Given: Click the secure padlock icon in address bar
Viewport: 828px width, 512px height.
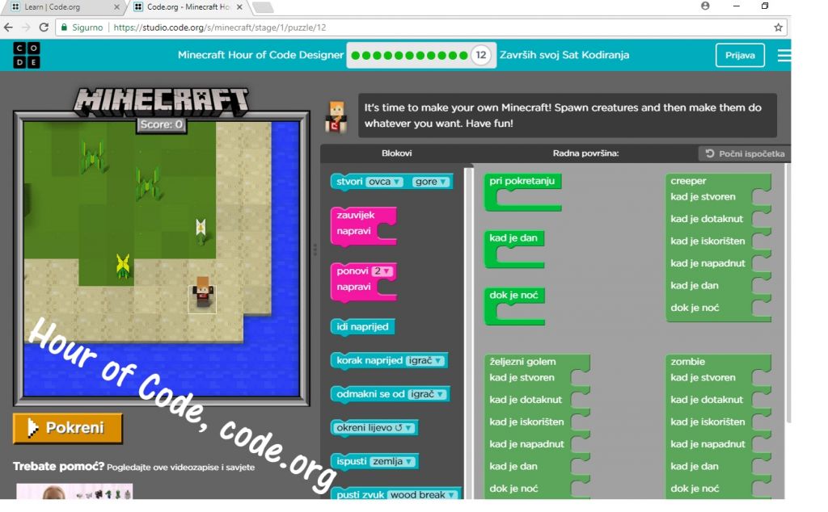Looking at the screenshot, I should pyautogui.click(x=64, y=27).
